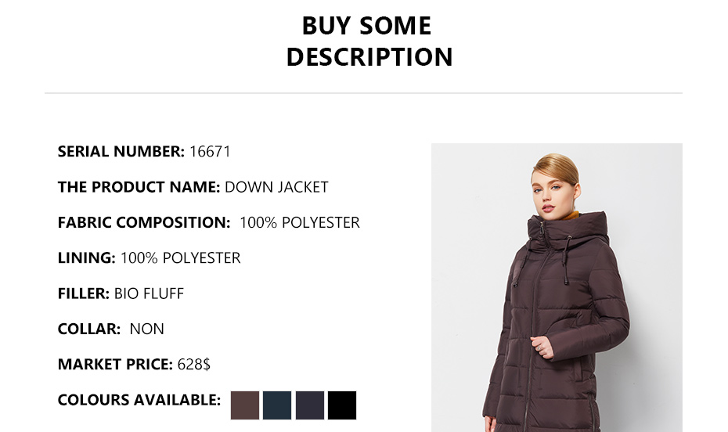Image resolution: width=728 pixels, height=432 pixels.
Task: Click the lining's 100% POLYESTER value
Action: (180, 257)
